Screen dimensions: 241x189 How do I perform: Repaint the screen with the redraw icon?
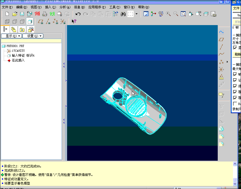click(x=146, y=14)
